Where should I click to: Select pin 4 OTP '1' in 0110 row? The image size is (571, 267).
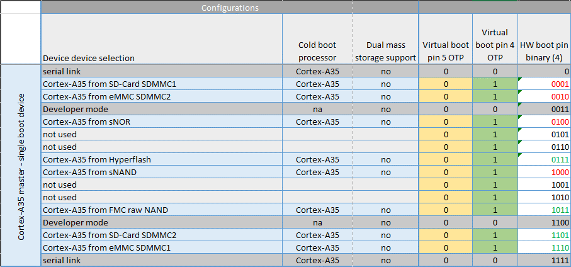point(495,147)
